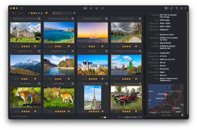Click star rating of Chenonceau photo
197x130 pixels.
pos(26,46)
